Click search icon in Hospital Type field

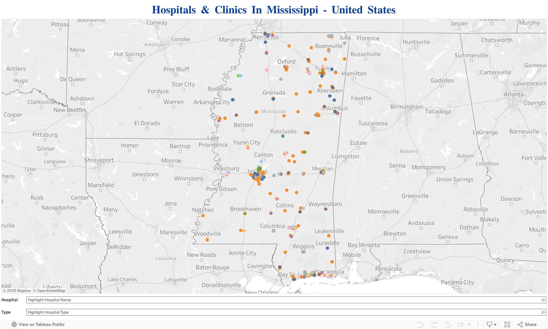543,312
